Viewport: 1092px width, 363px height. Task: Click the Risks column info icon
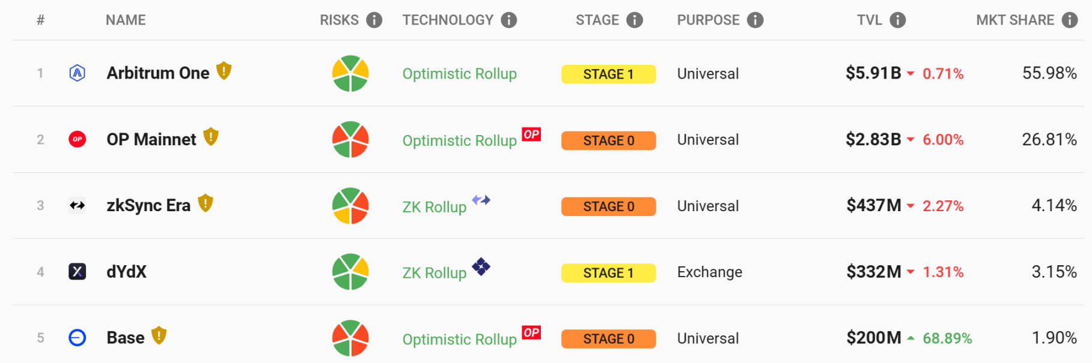374,20
